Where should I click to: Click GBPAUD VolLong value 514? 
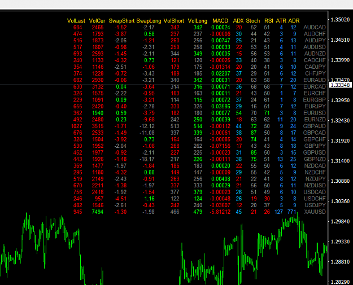click(198, 126)
